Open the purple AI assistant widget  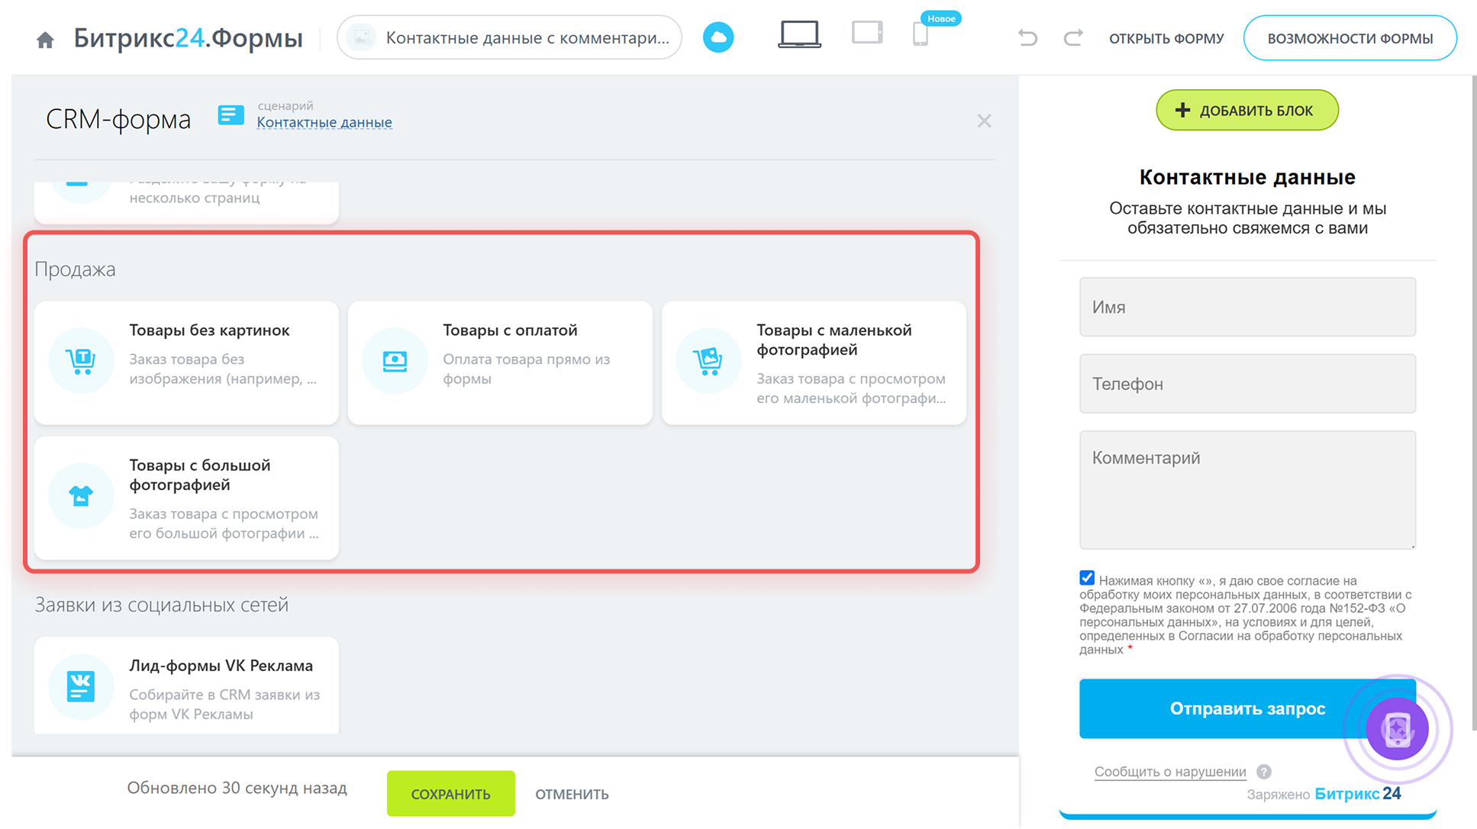[x=1397, y=728]
